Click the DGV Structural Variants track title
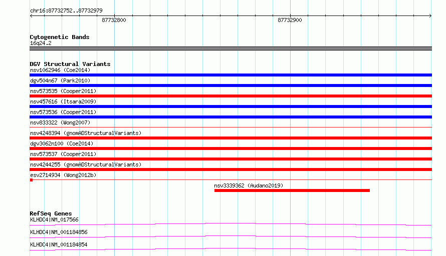The image size is (446, 256). pos(70,64)
